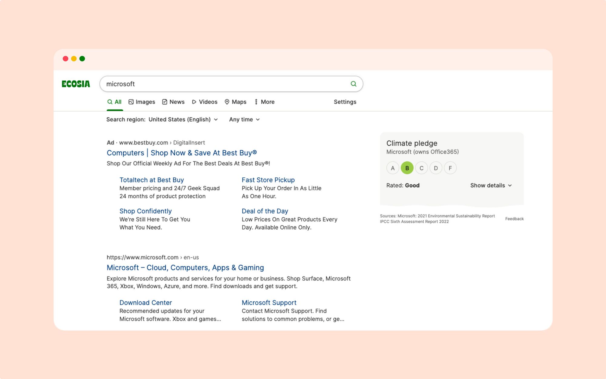Image resolution: width=606 pixels, height=379 pixels.
Task: Click the microsoft search input field
Action: 231,84
